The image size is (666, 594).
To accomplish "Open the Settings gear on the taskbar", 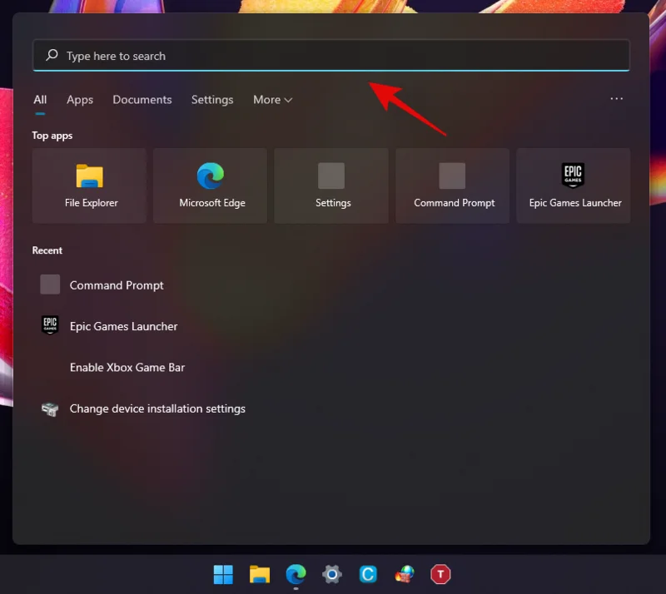I will coord(331,575).
